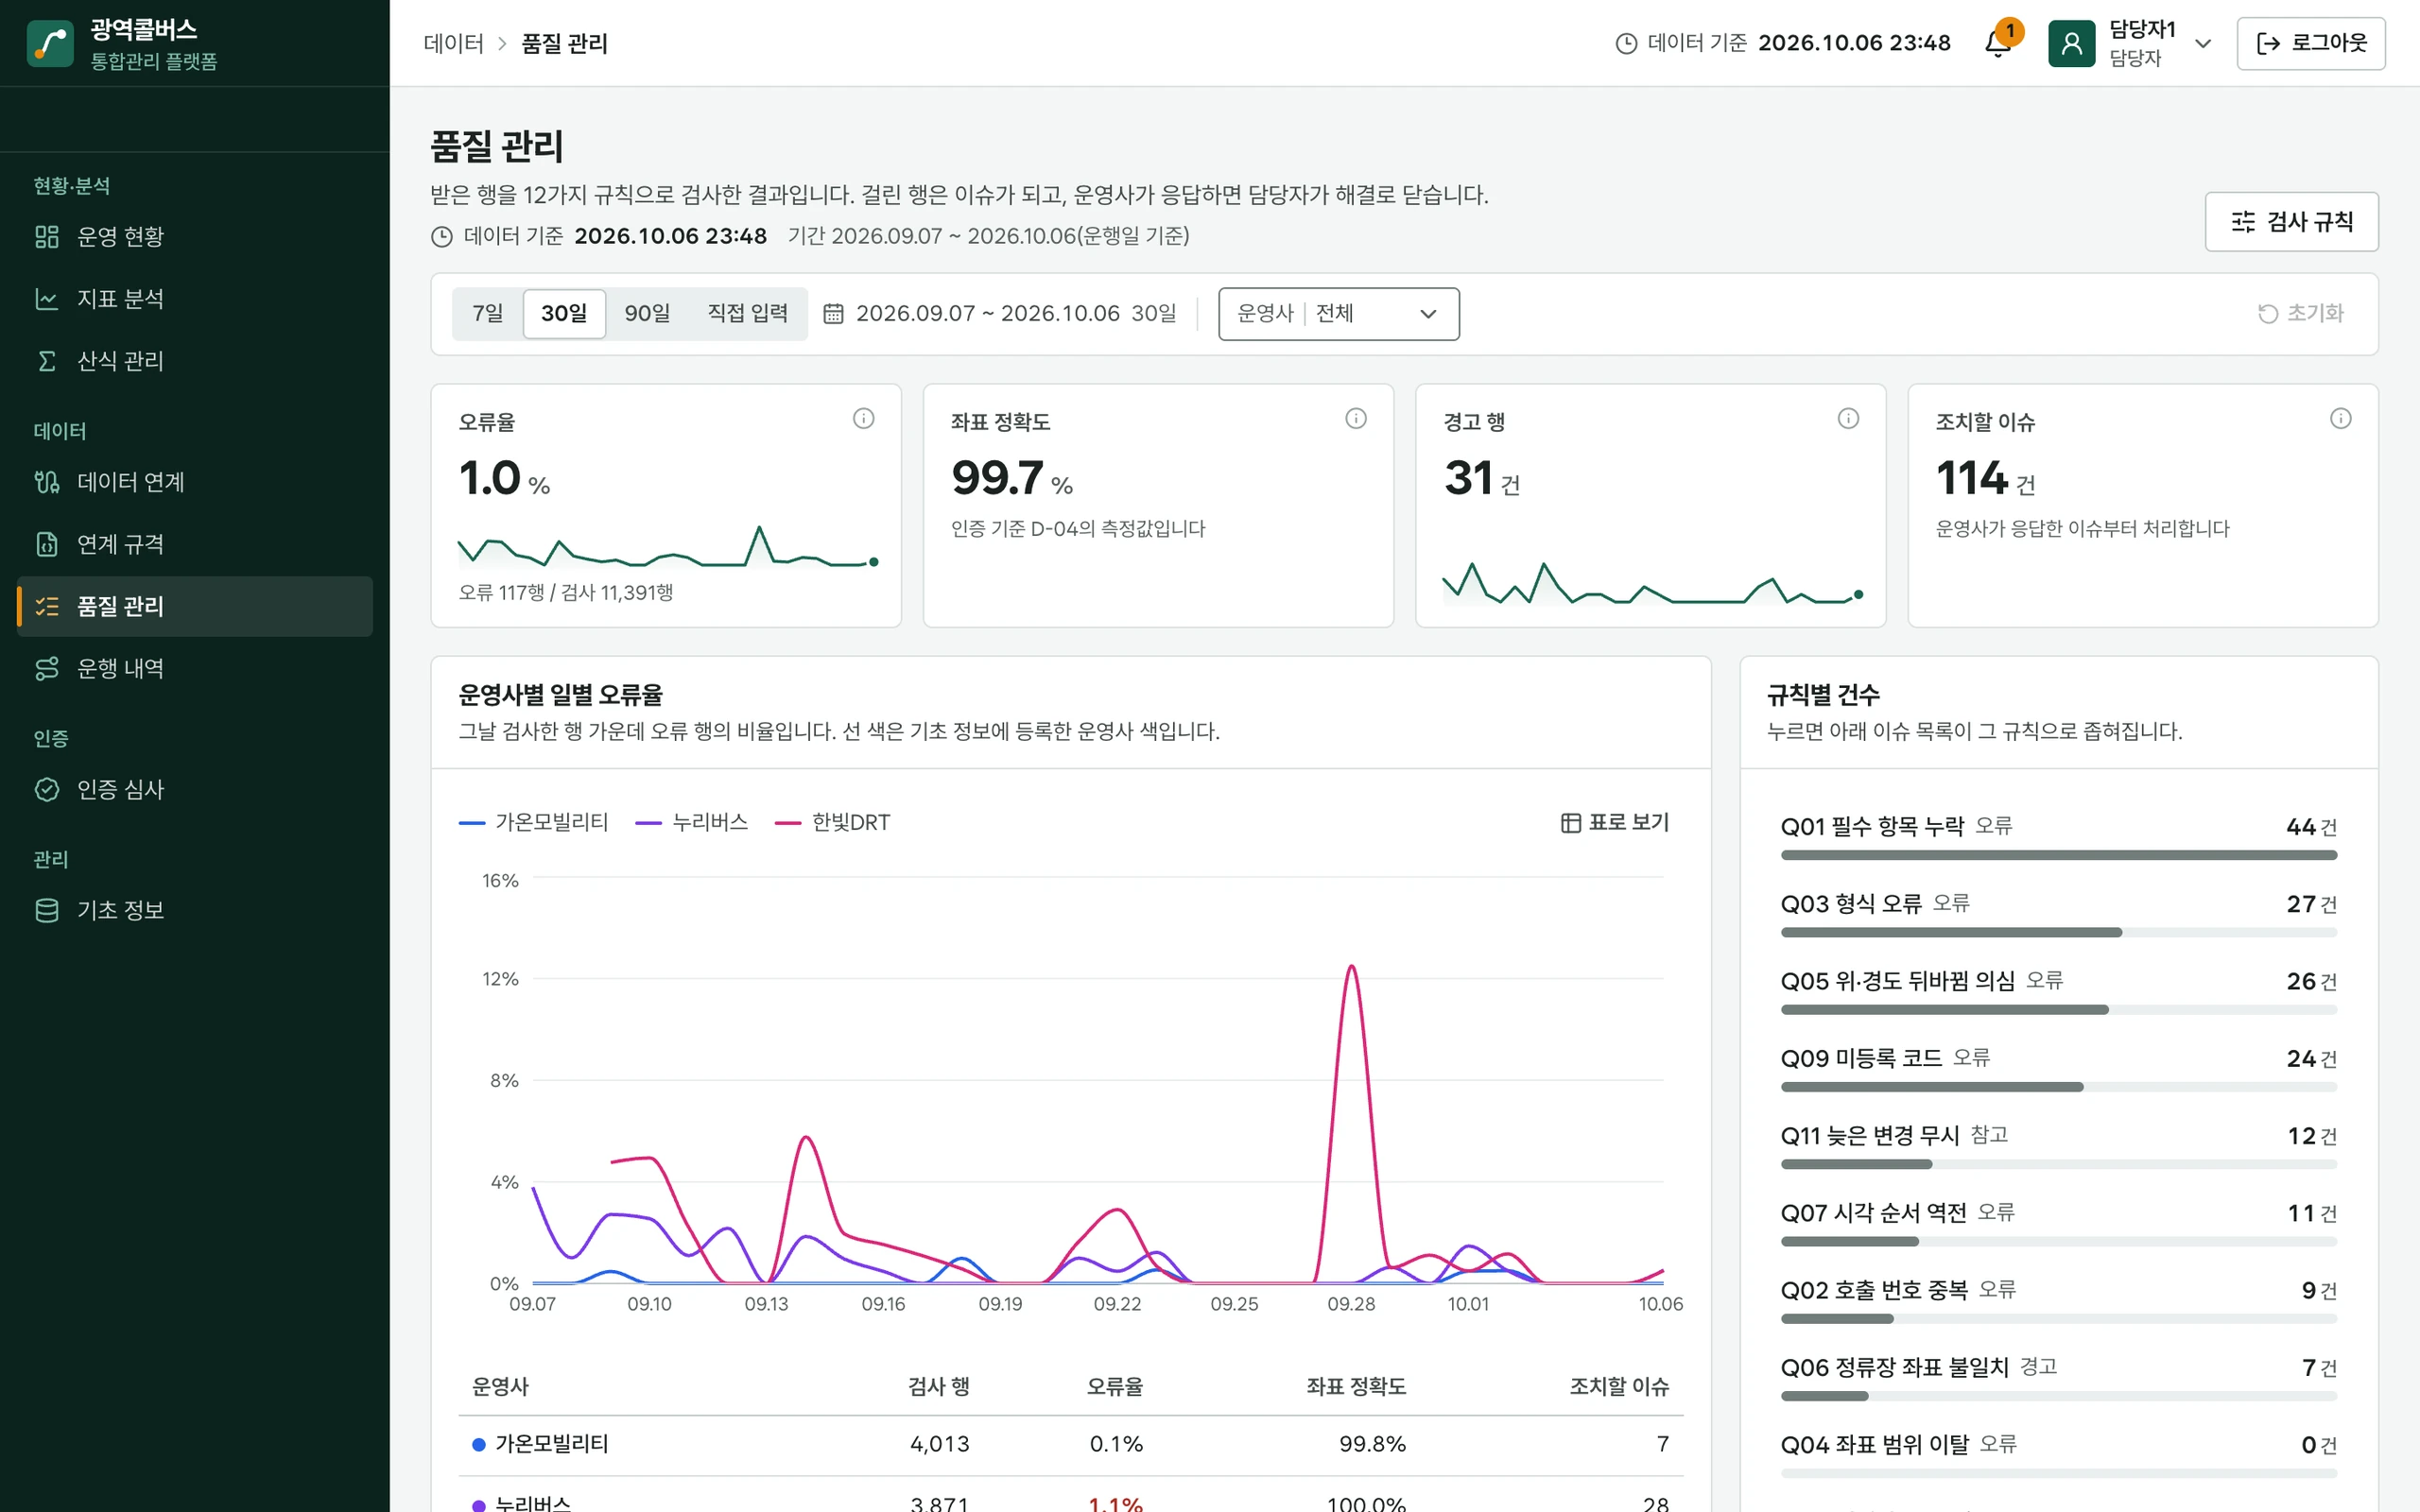Select the 90일 period tab

pyautogui.click(x=647, y=314)
